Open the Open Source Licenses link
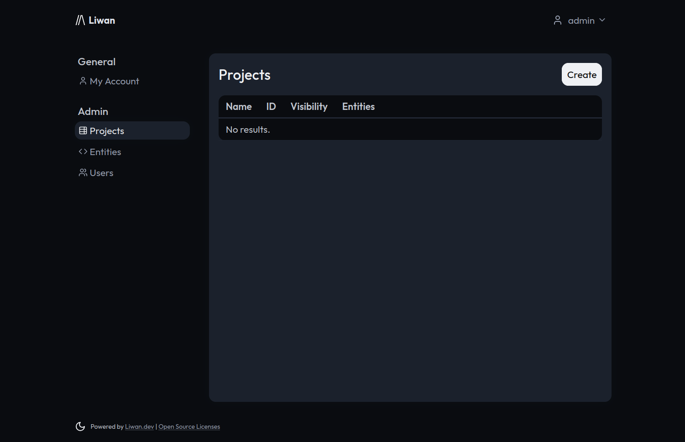The height and width of the screenshot is (442, 685). [x=189, y=427]
